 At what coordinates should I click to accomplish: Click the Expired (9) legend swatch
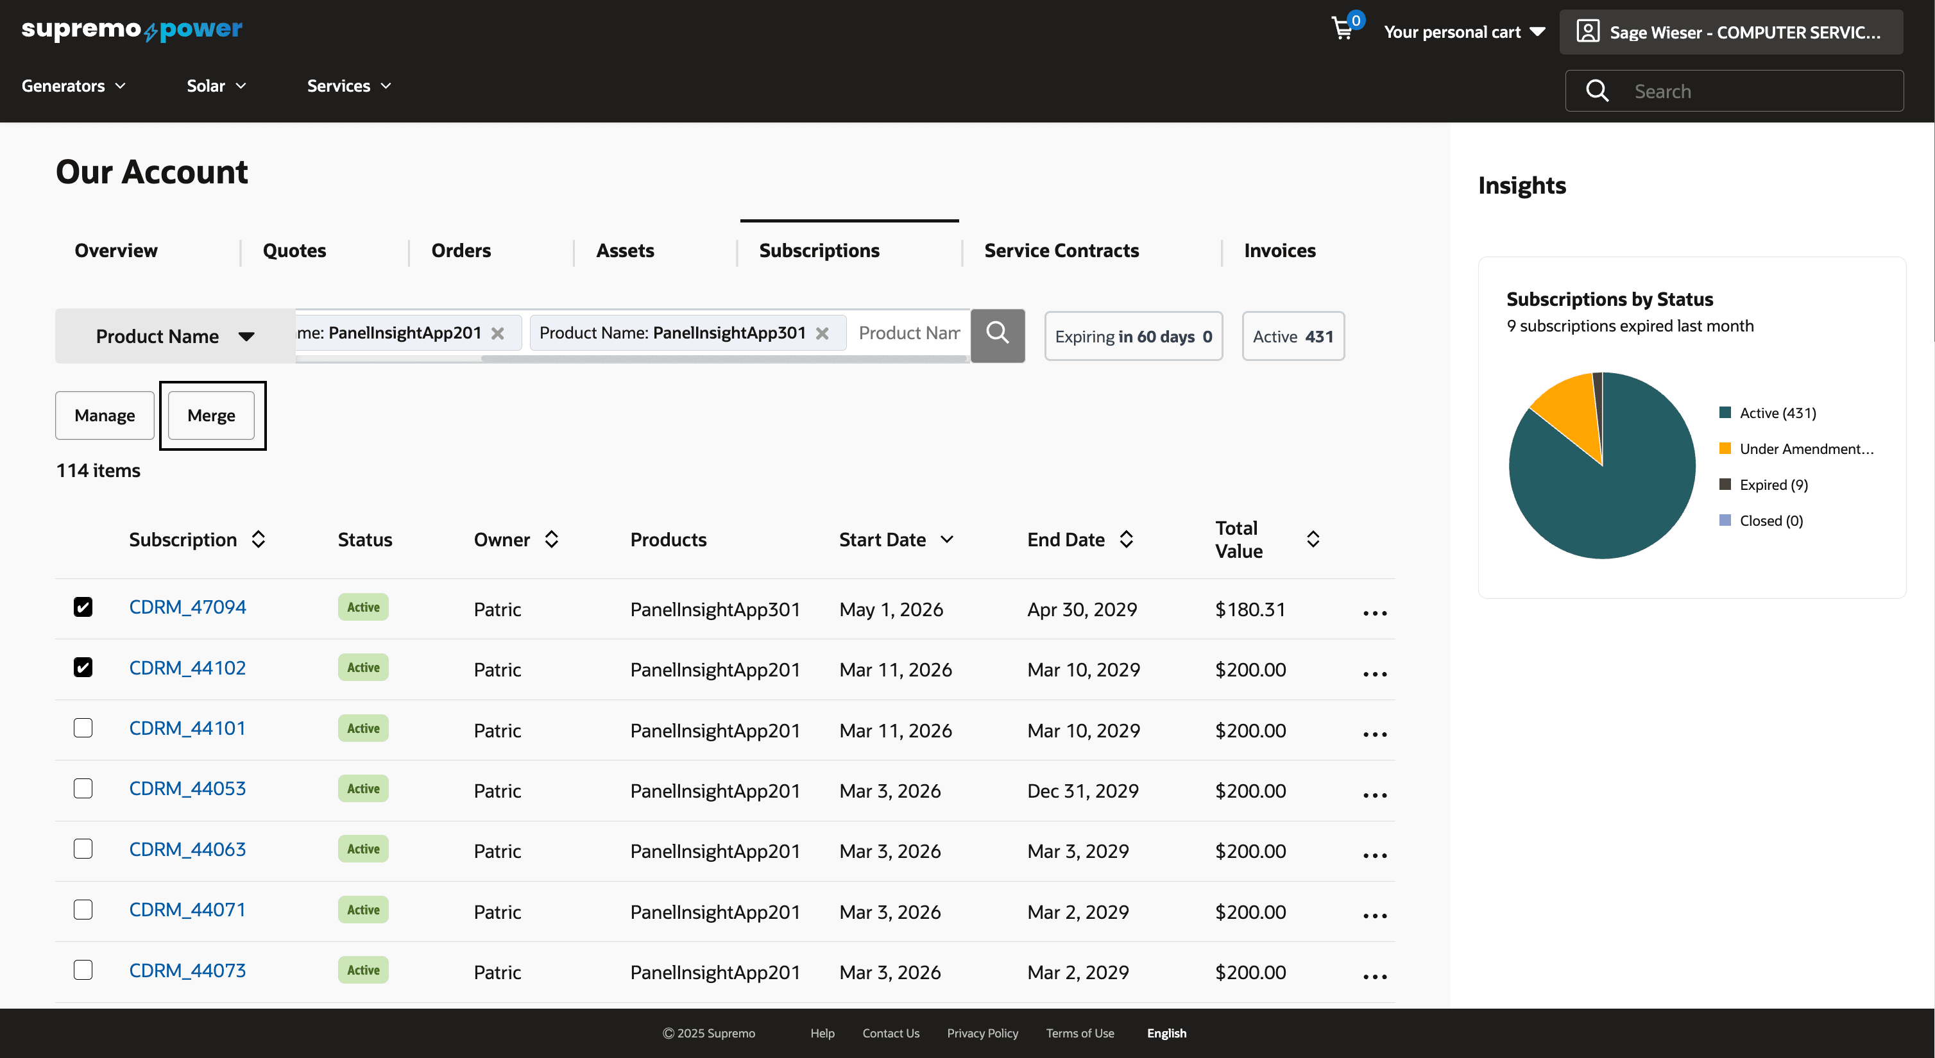[x=1725, y=484]
